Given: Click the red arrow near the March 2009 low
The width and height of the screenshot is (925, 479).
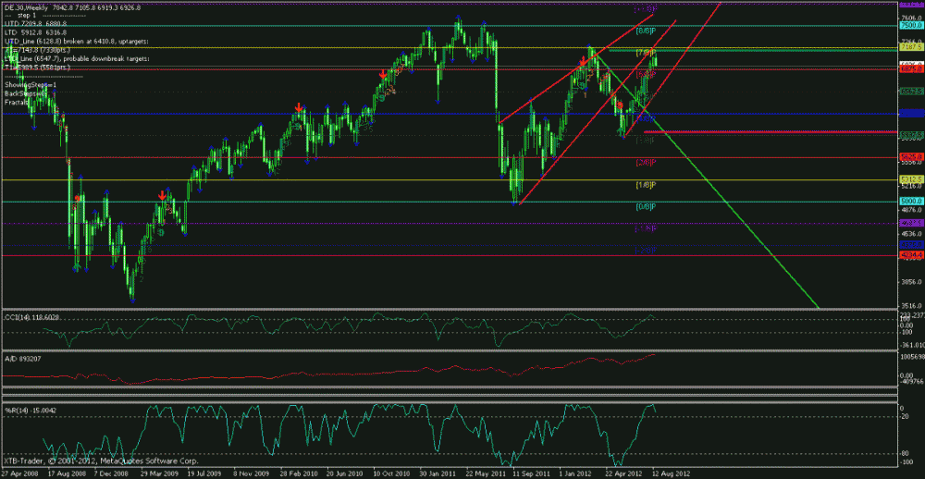Looking at the screenshot, I should (x=163, y=195).
